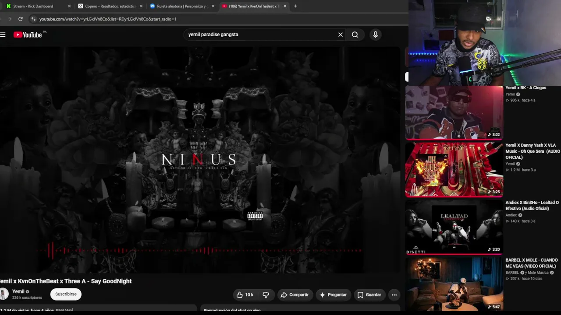Open title 'Yemil X Danny Yash X VLA Music - Oh Que Sera'

533,151
